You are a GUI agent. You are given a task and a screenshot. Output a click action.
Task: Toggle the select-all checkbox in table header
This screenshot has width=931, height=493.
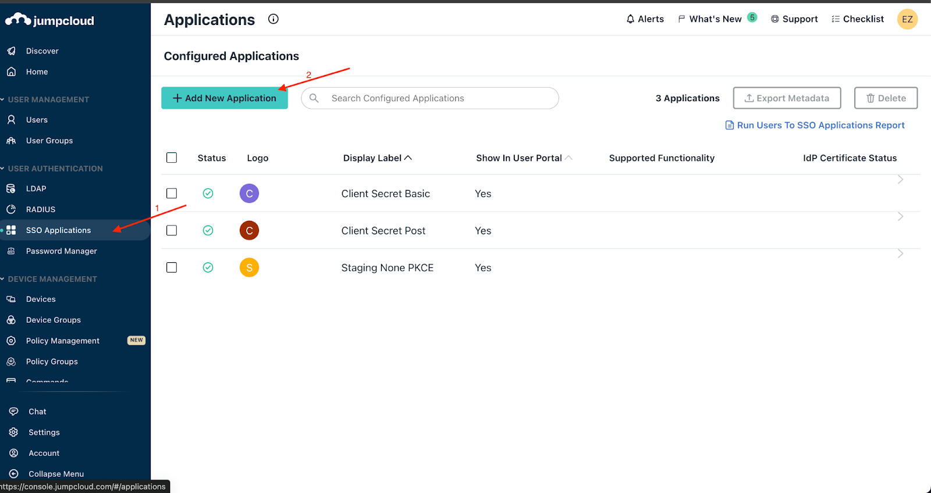pos(172,158)
